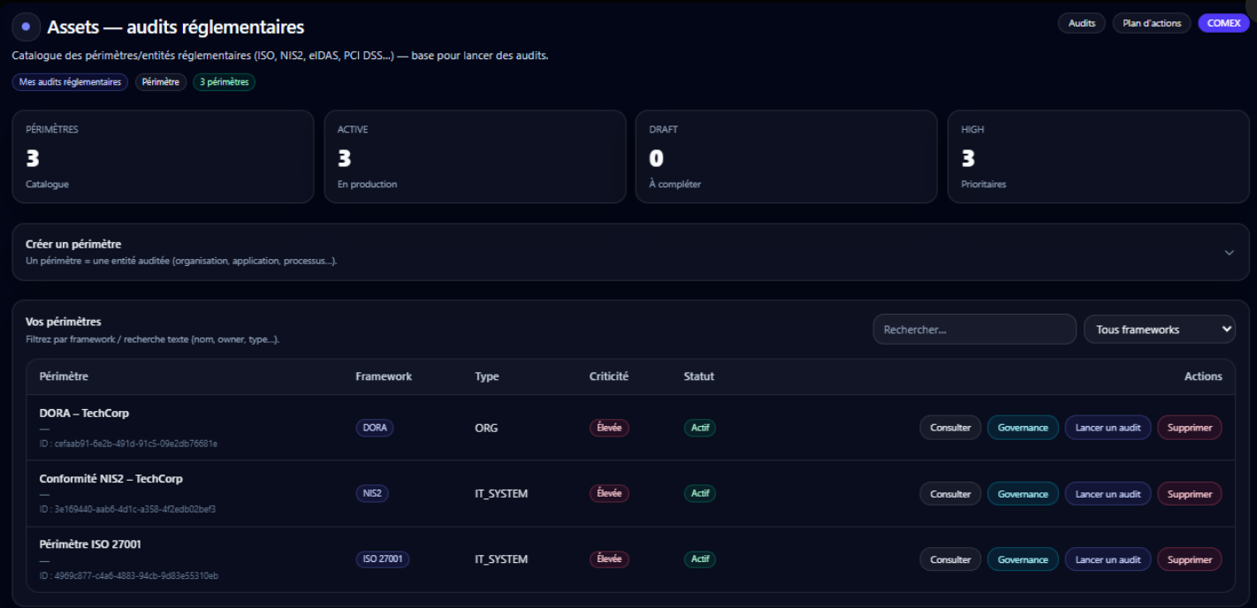Click the PÉRIMÈTRES Catalogue stat card
The height and width of the screenshot is (608, 1257).
[163, 156]
